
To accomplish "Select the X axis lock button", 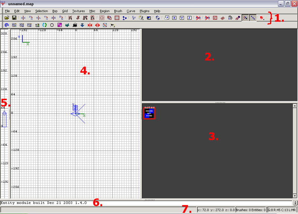I will pos(174,18).
